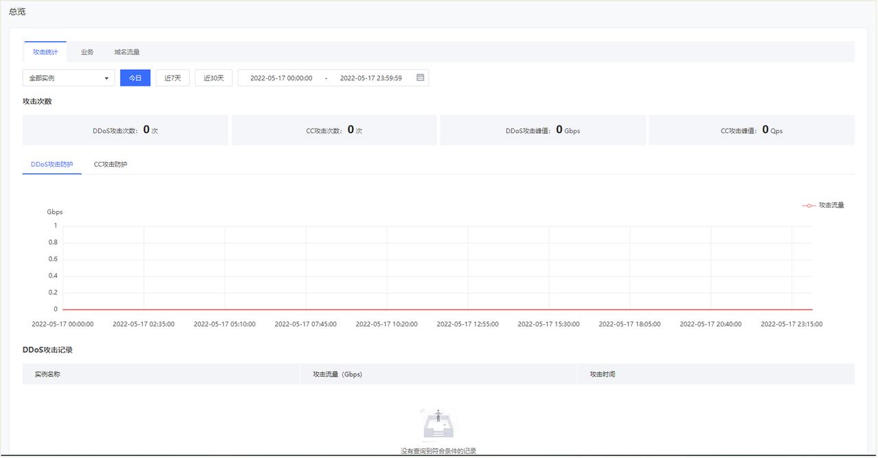Open the 业务 tab

[87, 52]
